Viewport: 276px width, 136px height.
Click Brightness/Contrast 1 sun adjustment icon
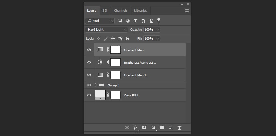tap(100, 62)
